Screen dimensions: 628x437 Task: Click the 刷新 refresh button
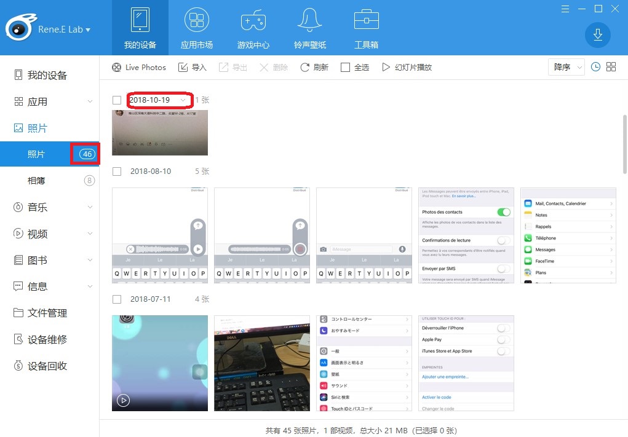tap(314, 67)
